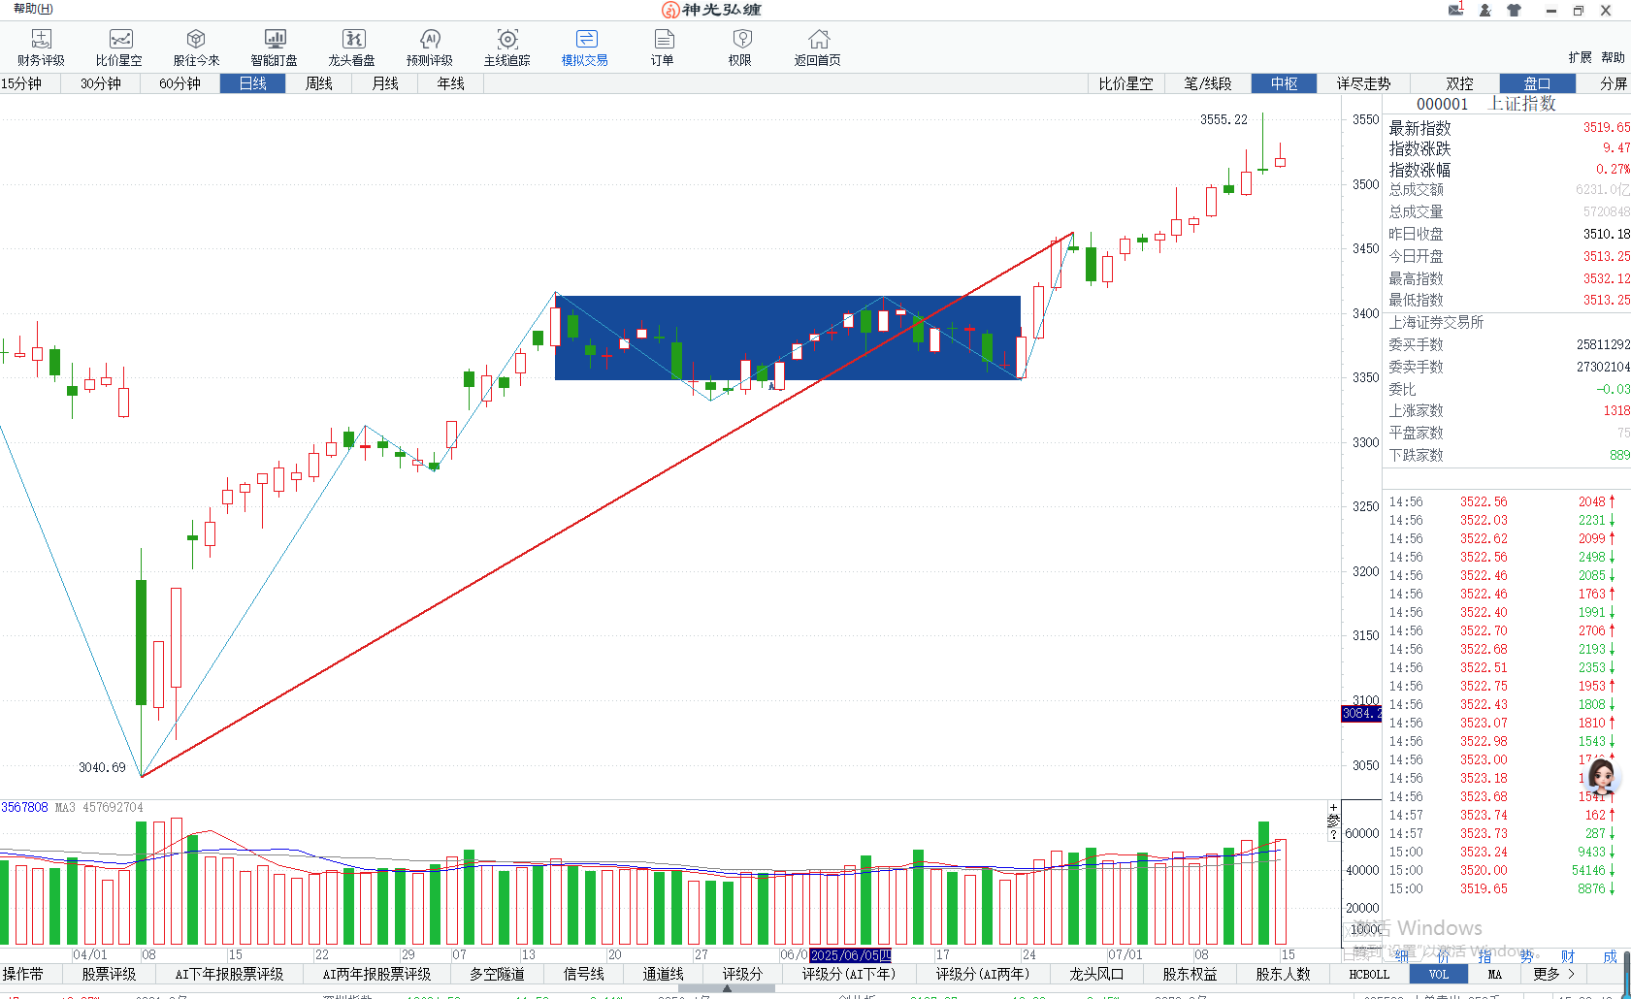Open the 评级分 indicator tab
Image resolution: width=1631 pixels, height=999 pixels.
tap(742, 974)
